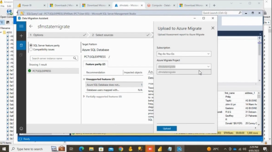Open the hamburger menu in Data Migration Assistant
Image resolution: width=272 pixels, height=152 pixels.
click(x=21, y=26)
